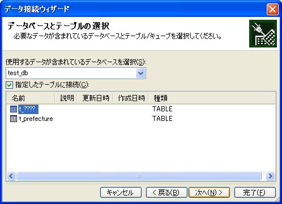
Task: Click the table icon beside t_????
Action: click(14, 109)
